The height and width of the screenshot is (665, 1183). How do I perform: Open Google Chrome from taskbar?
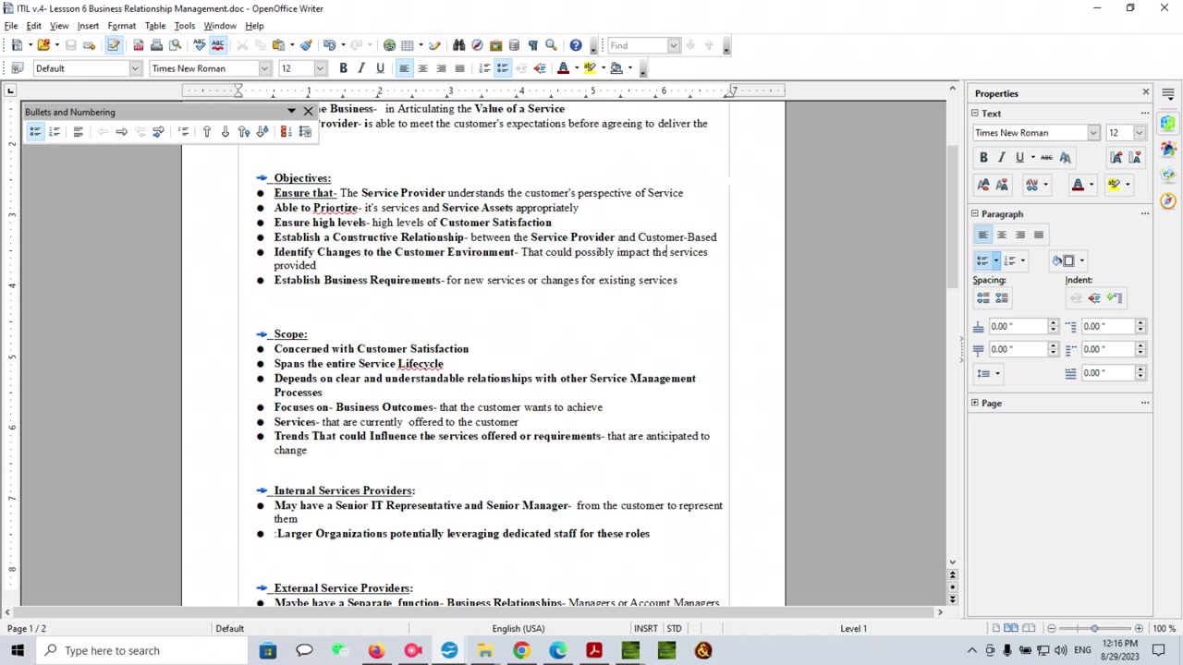(521, 650)
